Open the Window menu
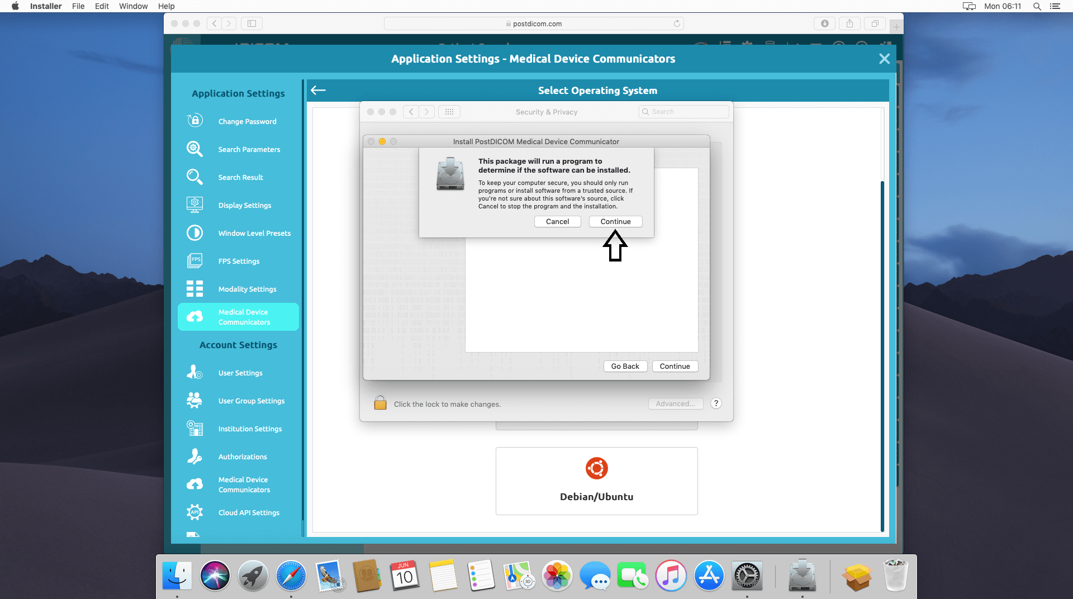 coord(133,6)
